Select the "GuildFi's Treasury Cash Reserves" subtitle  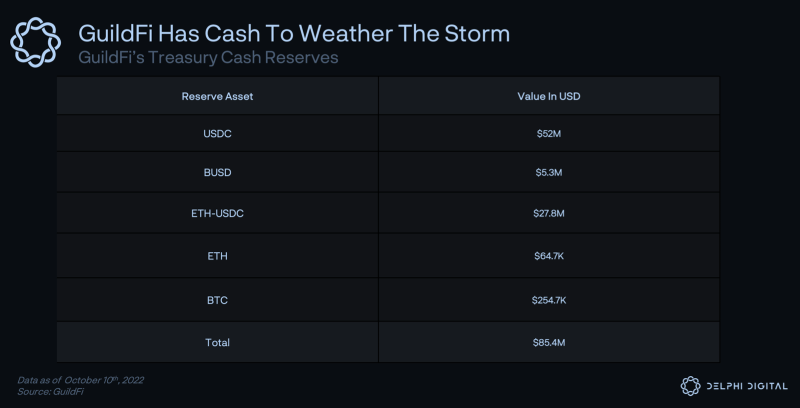(208, 58)
